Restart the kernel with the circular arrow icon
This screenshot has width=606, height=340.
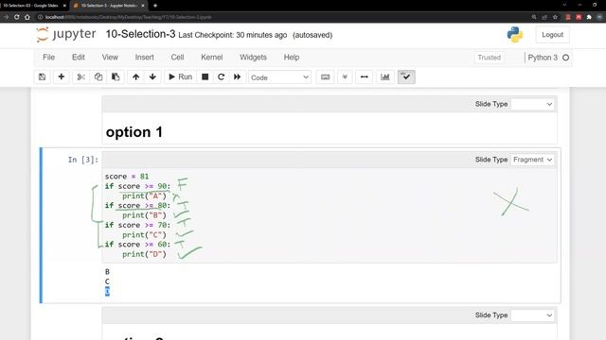point(221,76)
